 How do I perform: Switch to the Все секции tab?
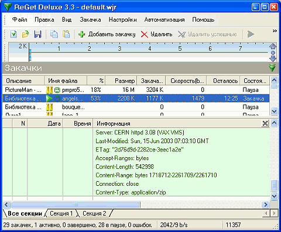coord(25,213)
